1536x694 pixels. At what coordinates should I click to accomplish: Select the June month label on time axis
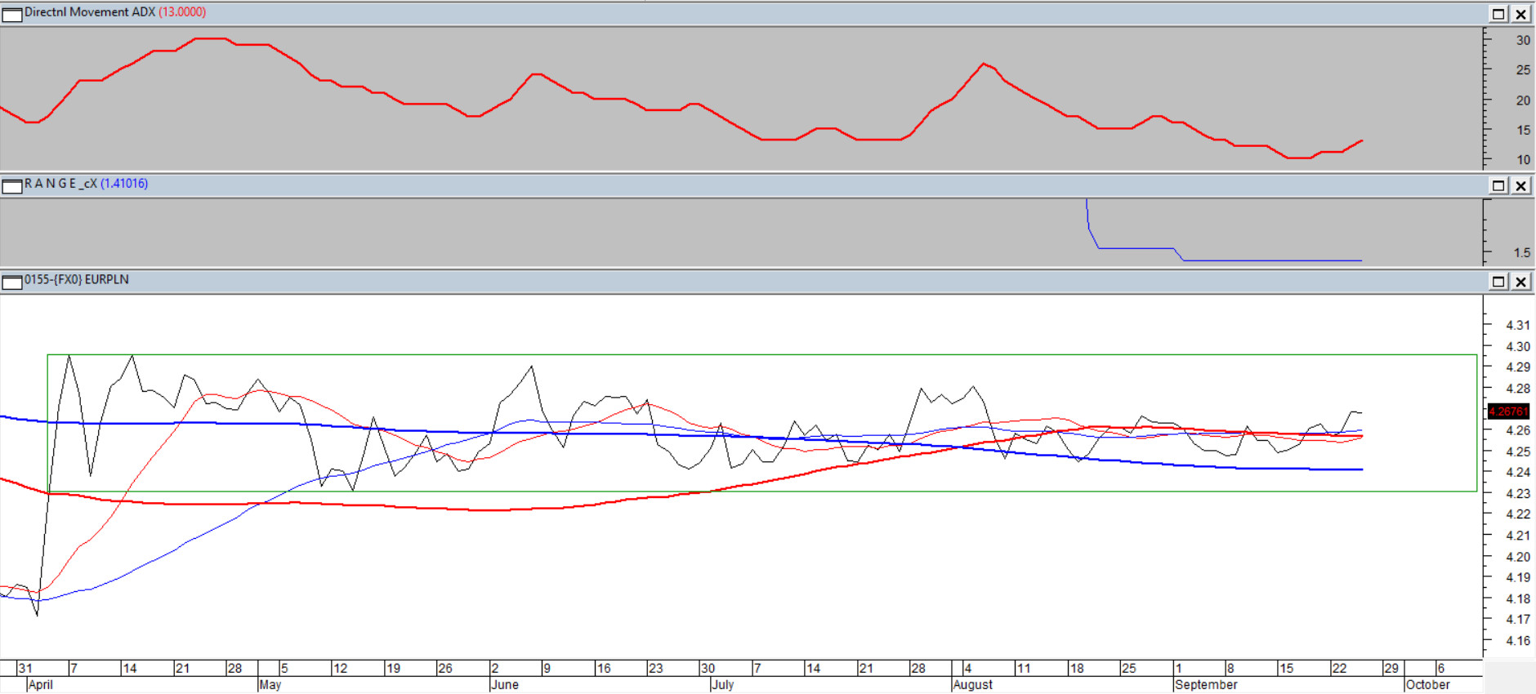(505, 685)
